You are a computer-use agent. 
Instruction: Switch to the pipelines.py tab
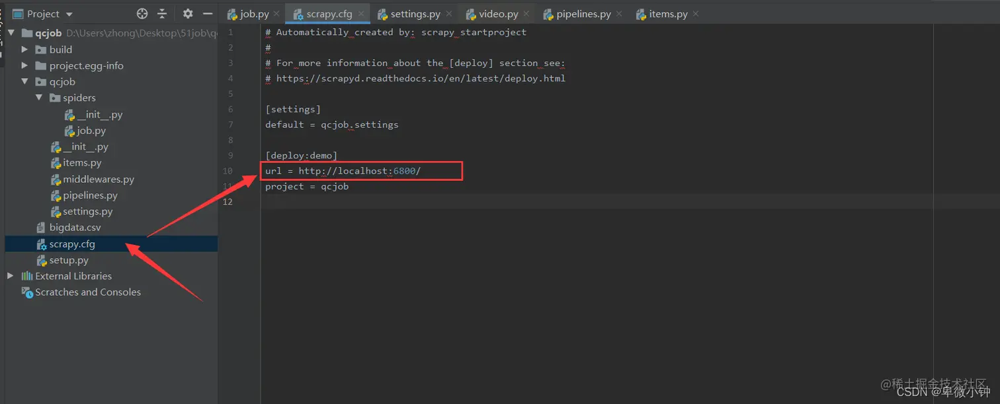[x=583, y=14]
